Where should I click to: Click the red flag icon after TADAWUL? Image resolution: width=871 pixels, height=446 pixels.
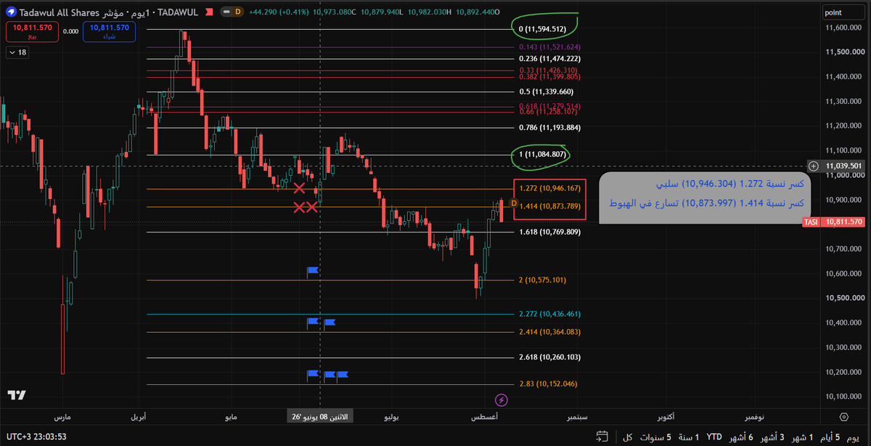(209, 12)
